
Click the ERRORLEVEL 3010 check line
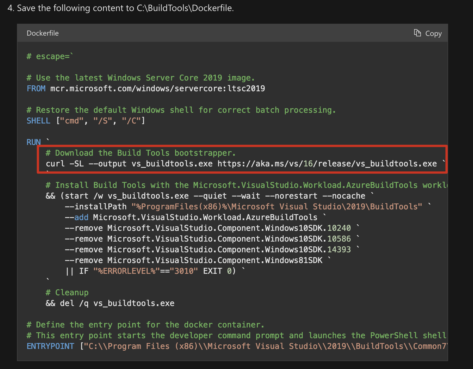point(150,271)
